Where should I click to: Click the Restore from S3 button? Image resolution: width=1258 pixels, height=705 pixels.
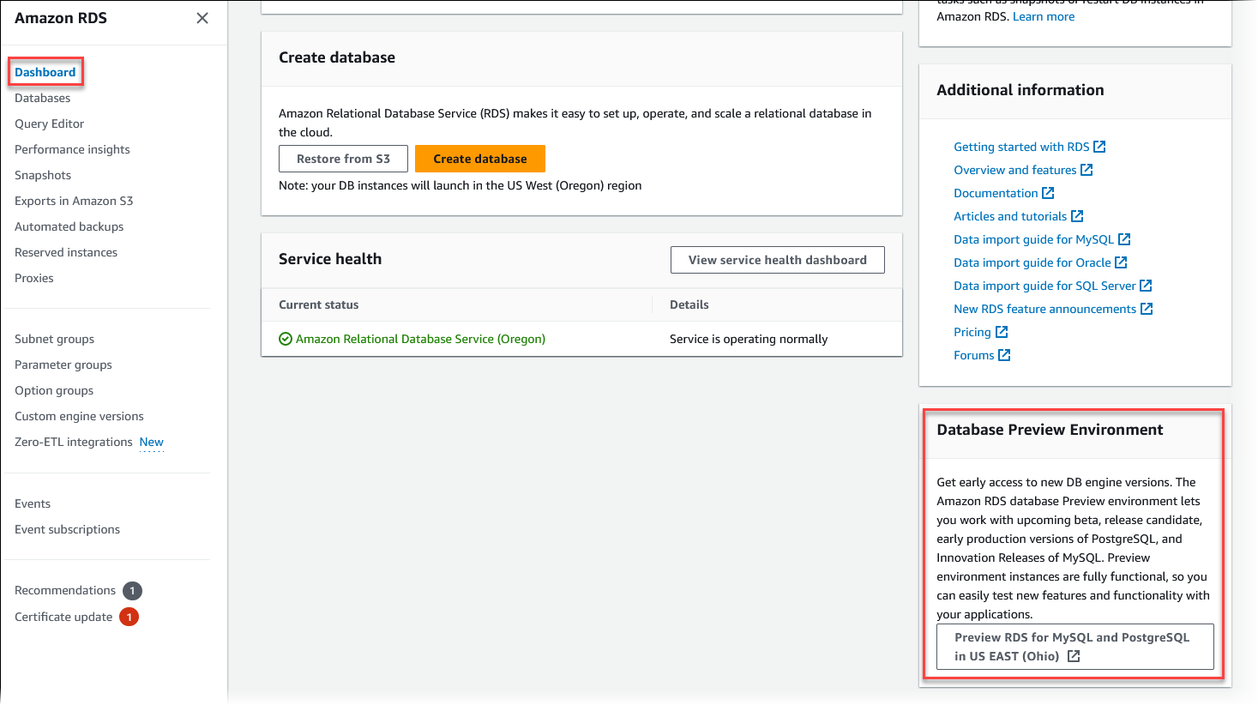click(343, 159)
